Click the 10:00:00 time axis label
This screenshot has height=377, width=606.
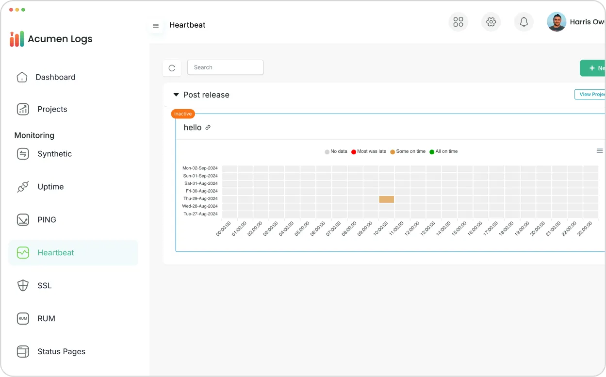[380, 229]
